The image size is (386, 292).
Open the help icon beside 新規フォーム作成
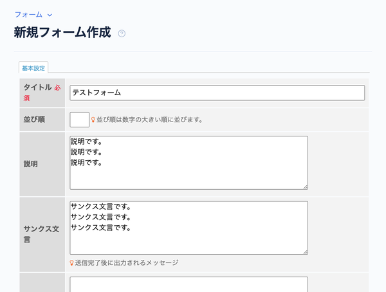(122, 33)
